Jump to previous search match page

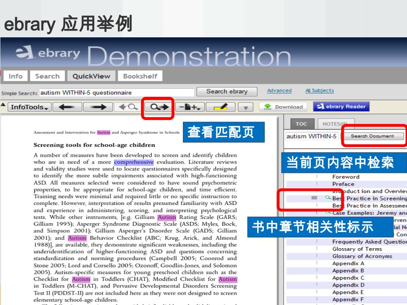tap(128, 107)
